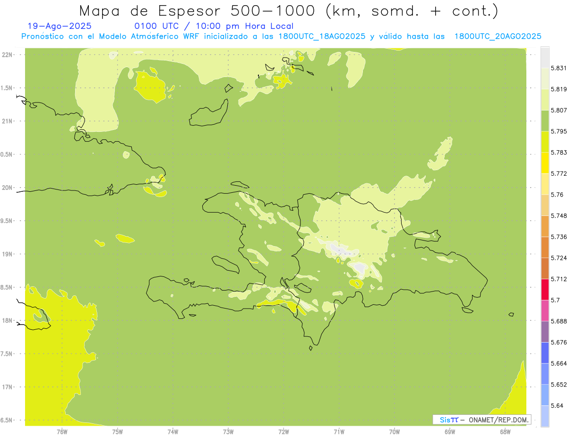Click the tan legend swatch between 5.748 and 5.76
Viewport: 567px width, 438px height.
pos(545,205)
